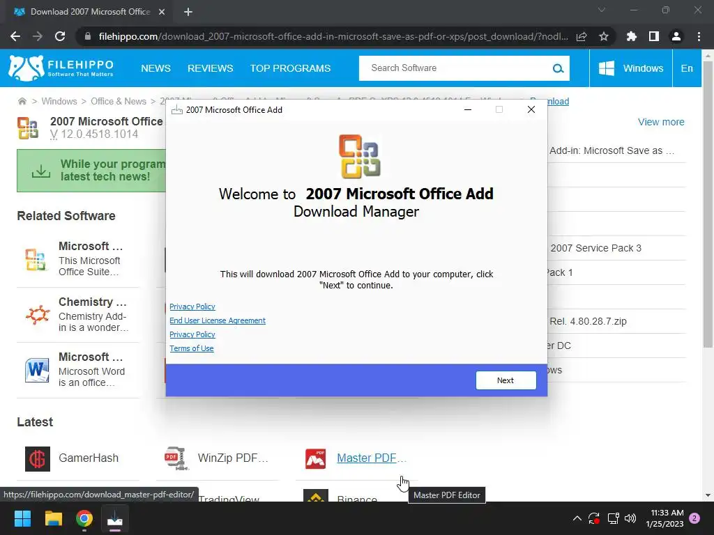Click the green download arrow icon
Viewport: 714px width, 535px height.
[41, 171]
